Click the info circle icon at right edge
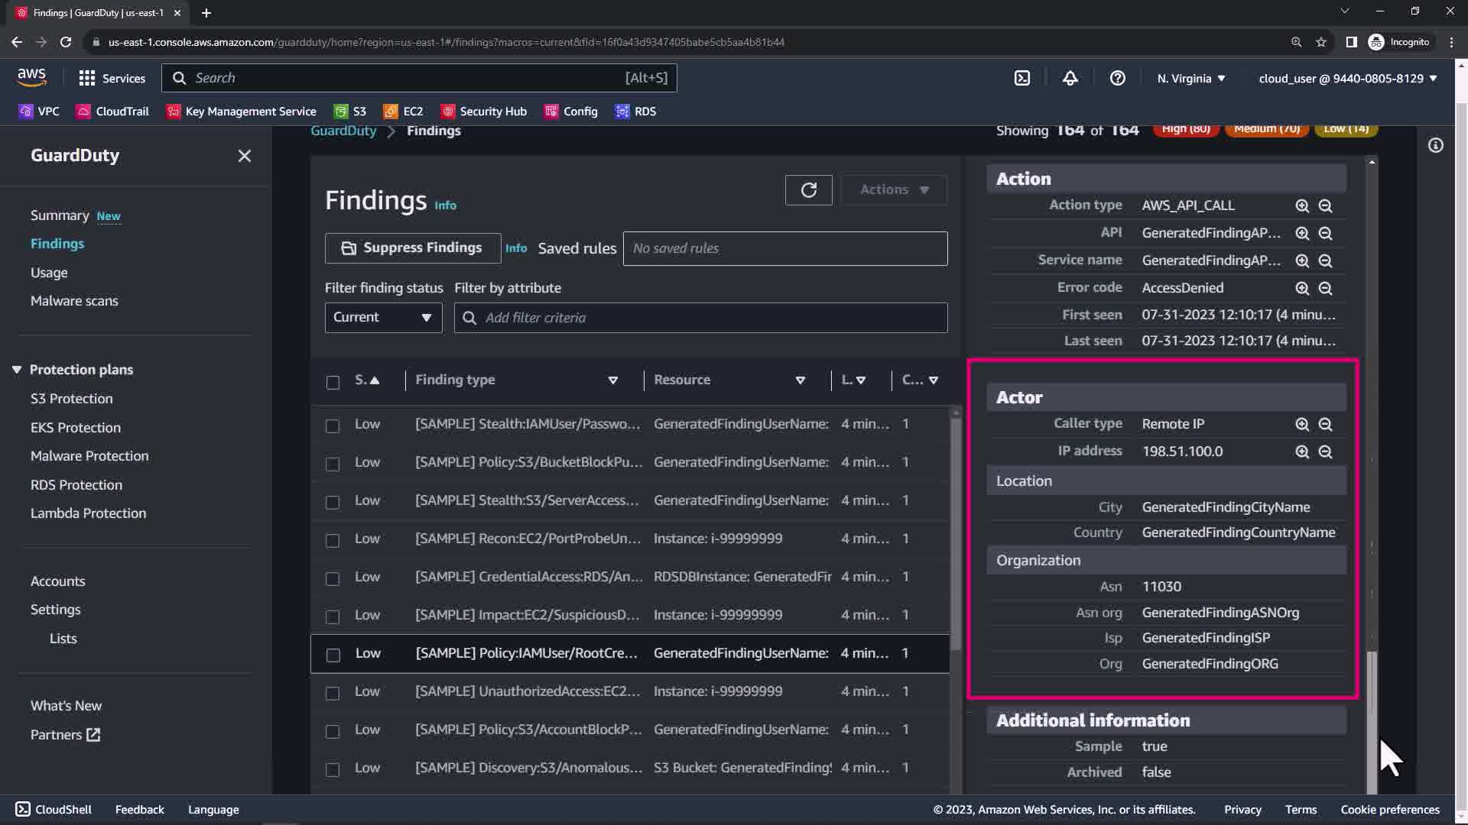1468x825 pixels. (x=1435, y=145)
